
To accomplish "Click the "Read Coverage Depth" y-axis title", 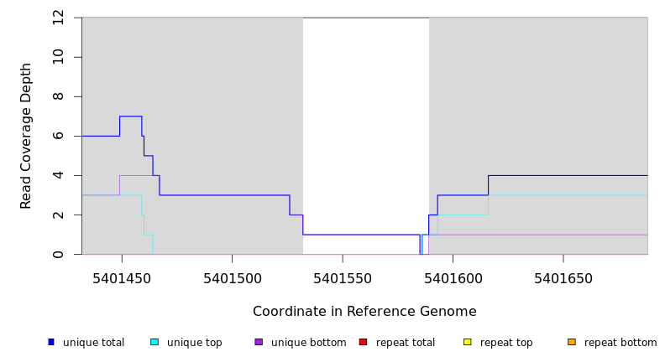I will (x=26, y=136).
